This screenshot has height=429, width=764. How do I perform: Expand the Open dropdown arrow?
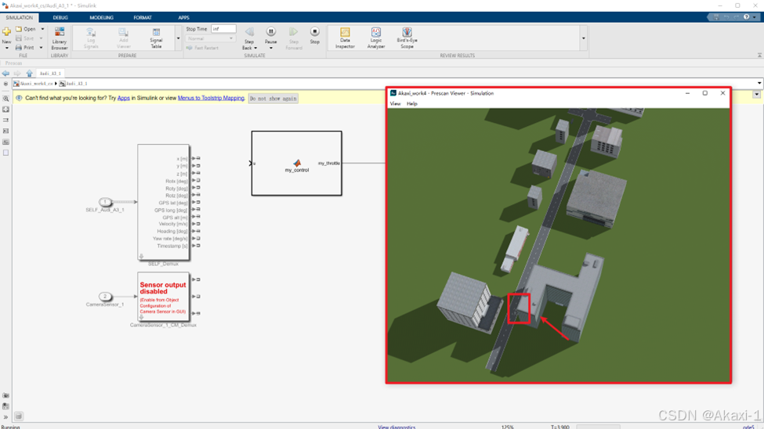point(42,29)
